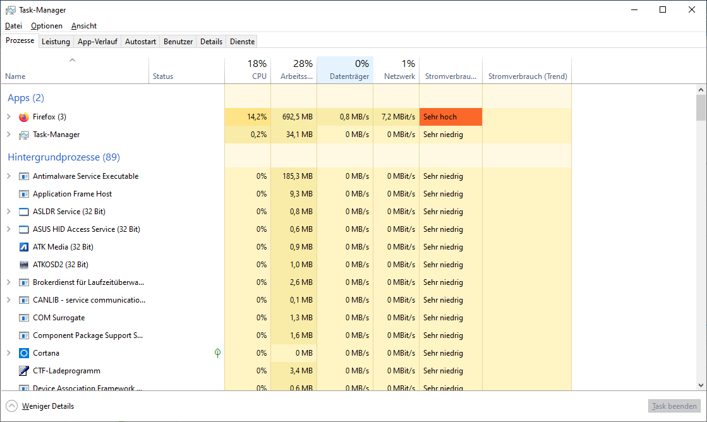Click Antimalware's 185,3 MB memory value
707x422 pixels.
tap(298, 176)
